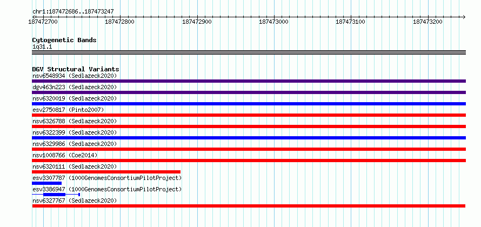The image size is (481, 227).
Task: Click the Cytogenetic Bands track title
Action: (64, 40)
